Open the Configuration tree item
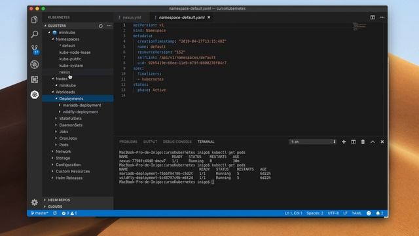This screenshot has height=236, width=419. [x=68, y=165]
